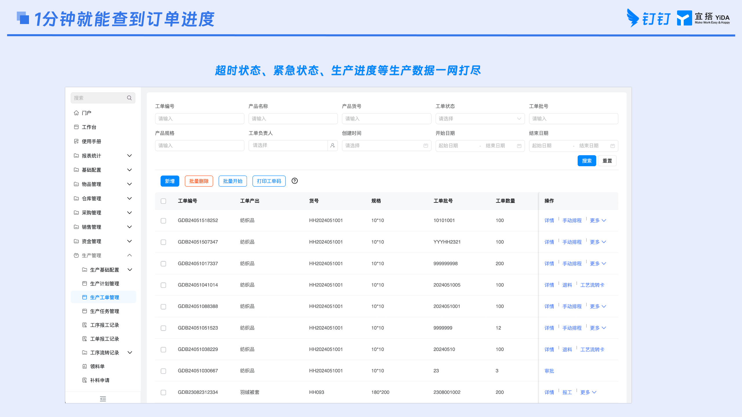The width and height of the screenshot is (742, 417).
Task: Check the row GDB24051518252 checkbox
Action: (x=163, y=221)
